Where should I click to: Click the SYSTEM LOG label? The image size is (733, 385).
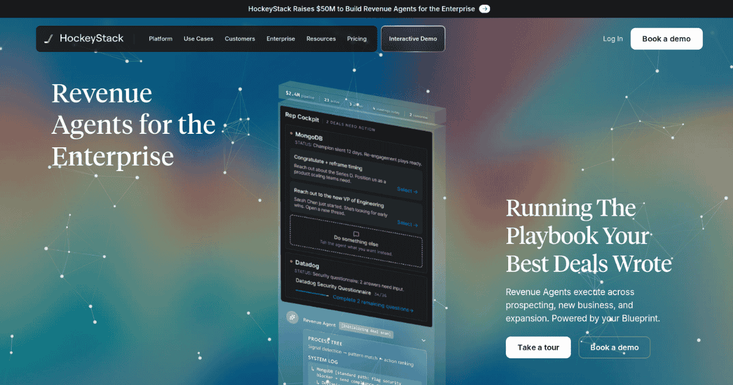pyautogui.click(x=323, y=359)
